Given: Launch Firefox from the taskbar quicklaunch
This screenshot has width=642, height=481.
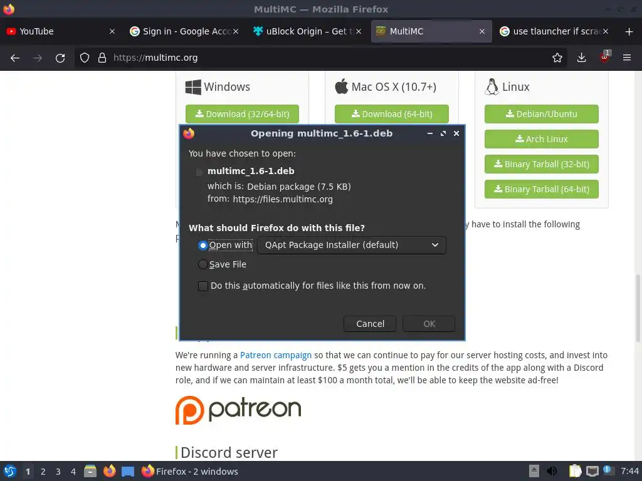Looking at the screenshot, I should (x=109, y=471).
